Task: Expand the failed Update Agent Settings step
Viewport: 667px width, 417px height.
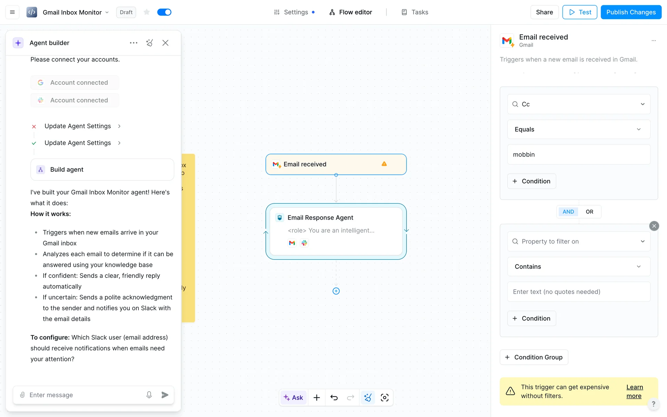Action: (x=77, y=126)
